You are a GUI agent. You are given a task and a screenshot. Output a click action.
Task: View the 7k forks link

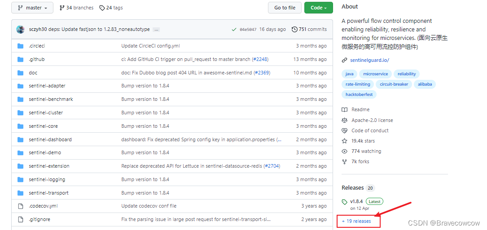[355, 162]
